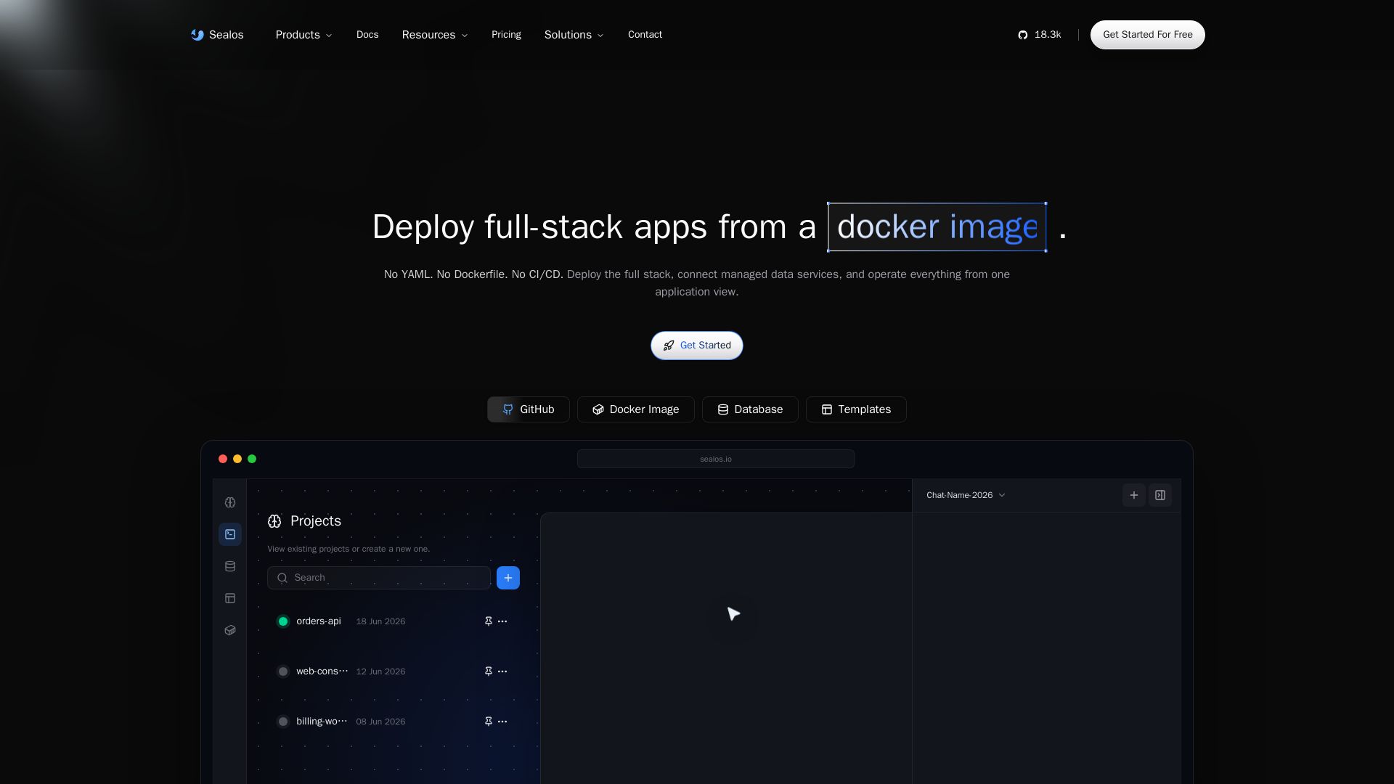Click the 18 Jun 2026 date
This screenshot has height=784, width=1394.
tap(380, 621)
